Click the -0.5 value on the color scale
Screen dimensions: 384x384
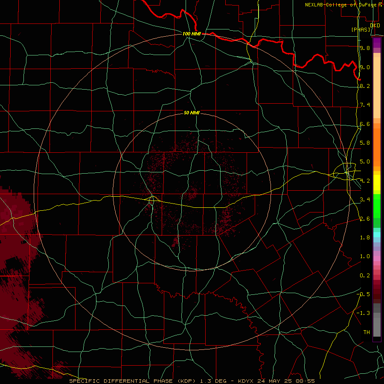(363, 294)
